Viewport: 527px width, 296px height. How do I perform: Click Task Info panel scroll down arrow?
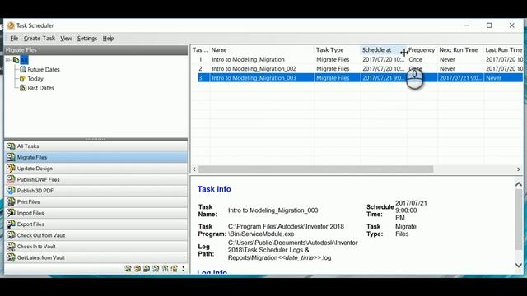(x=519, y=265)
